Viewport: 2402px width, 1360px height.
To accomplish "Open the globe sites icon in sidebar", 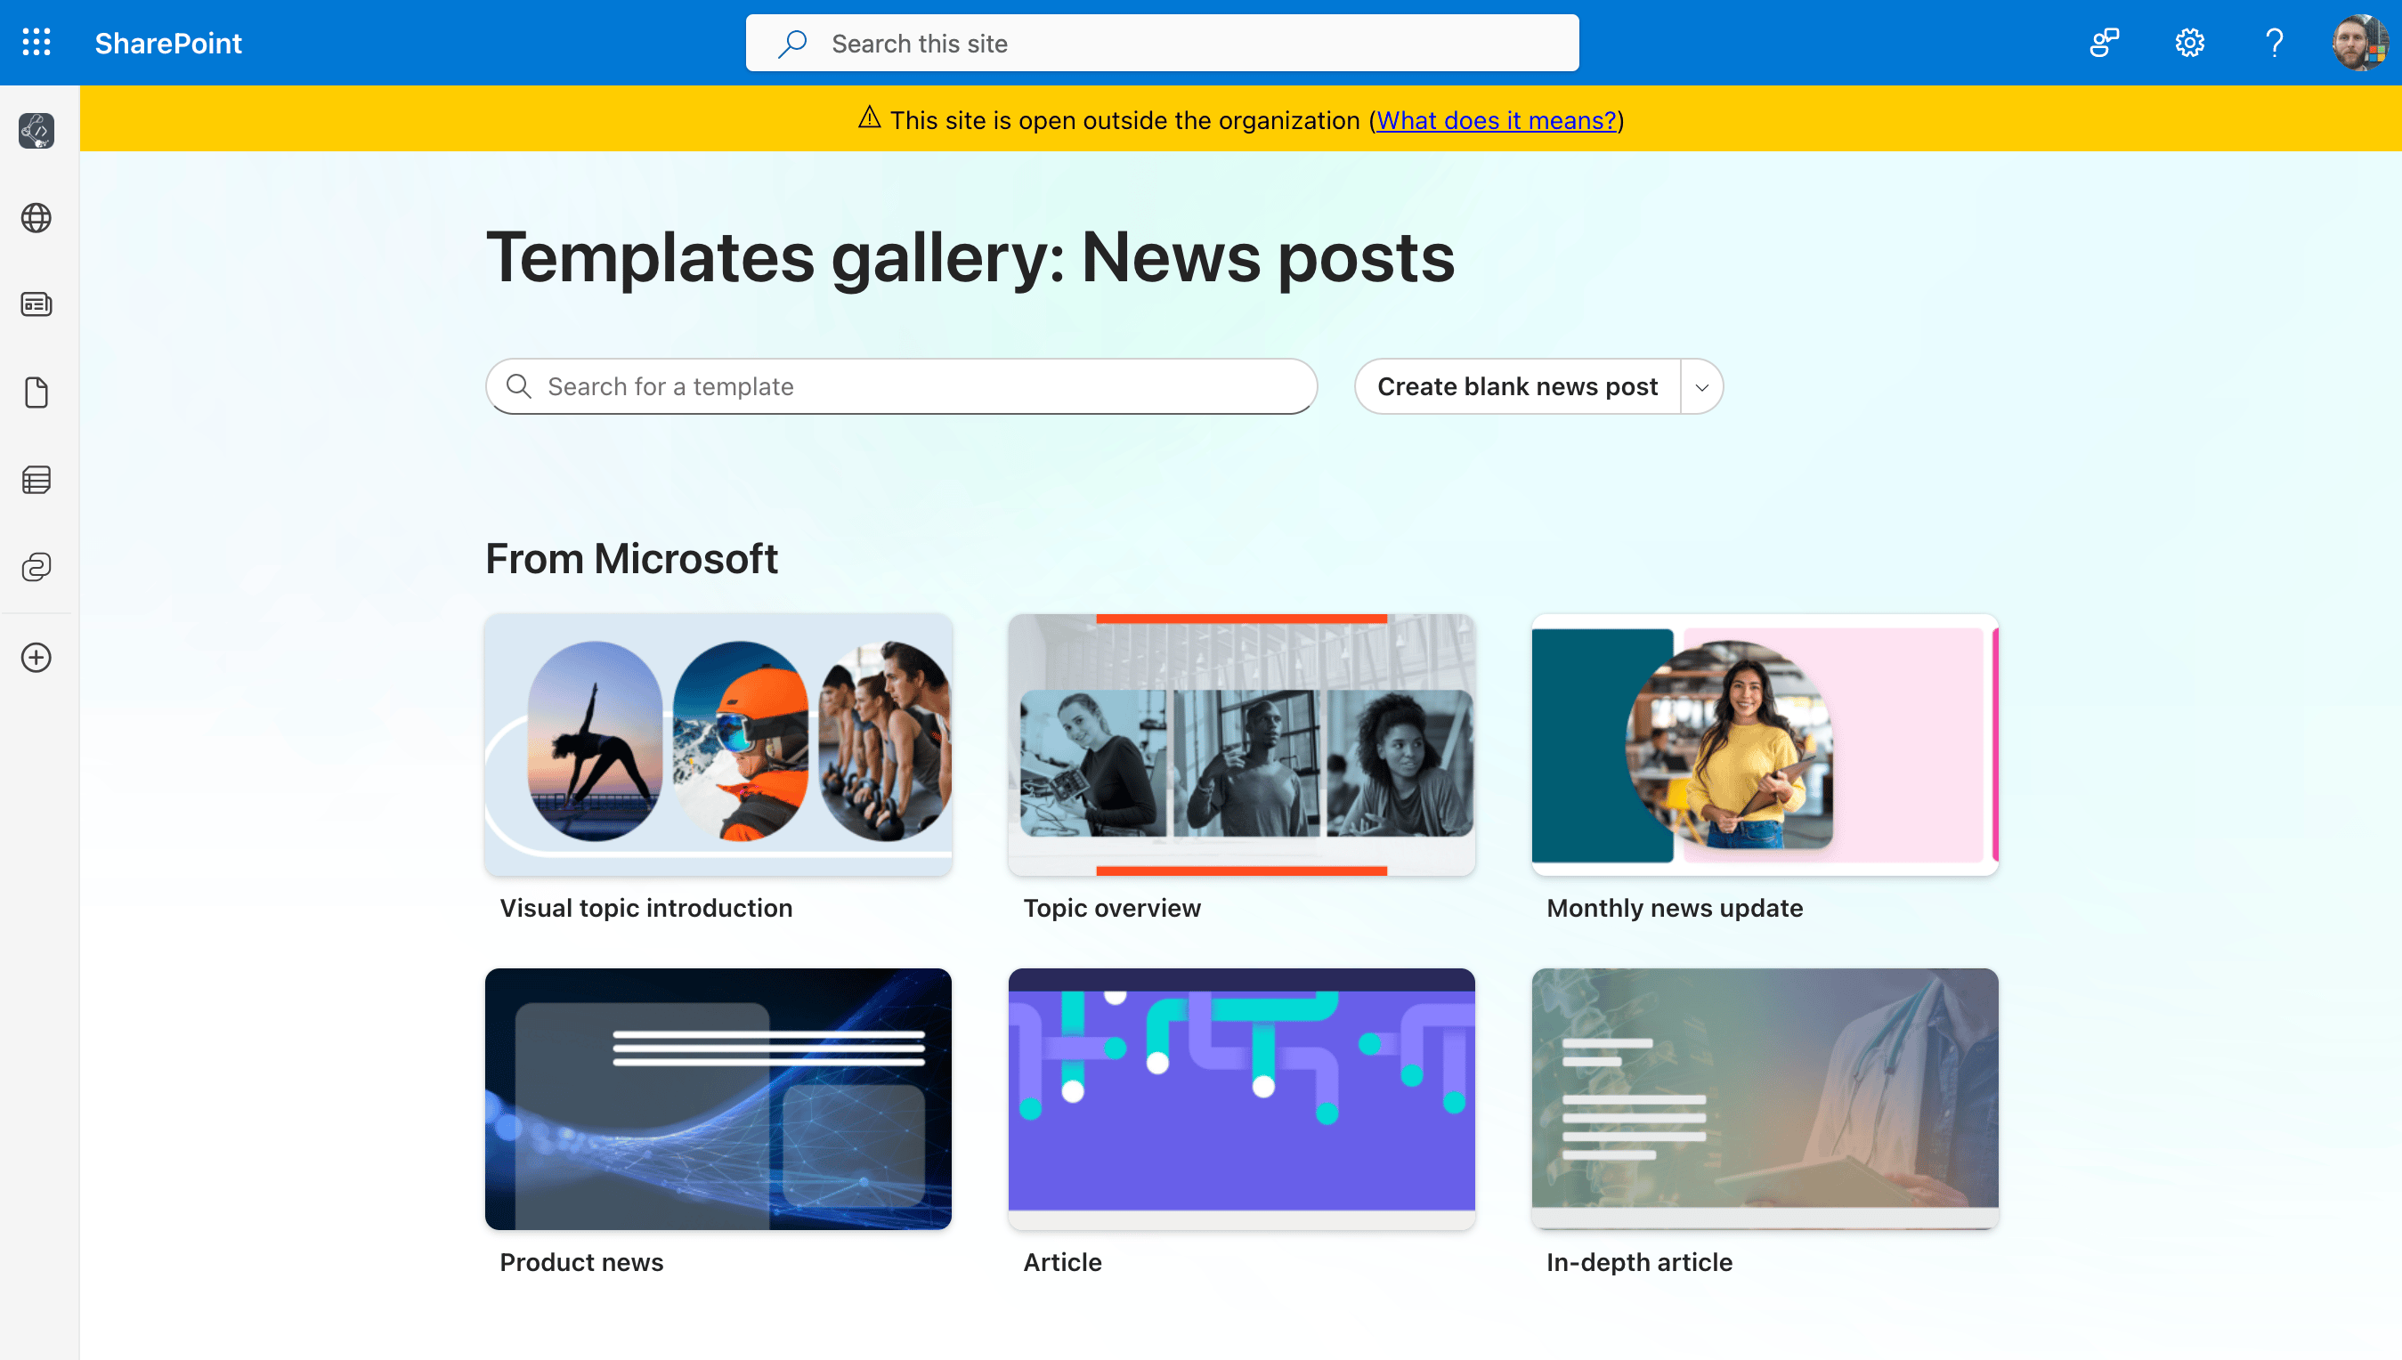I will (x=37, y=218).
